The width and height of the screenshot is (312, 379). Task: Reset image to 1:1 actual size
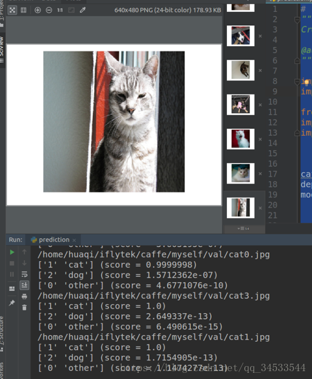(x=60, y=10)
